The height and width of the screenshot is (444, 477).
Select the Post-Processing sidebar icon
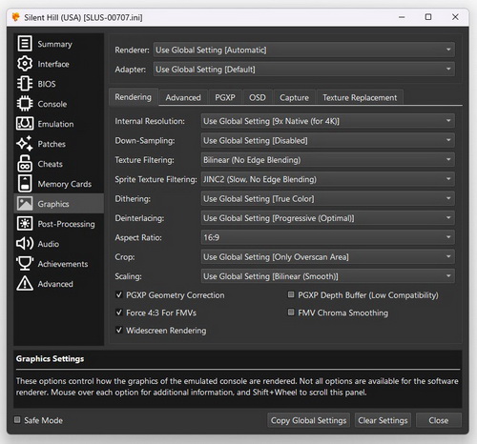click(x=25, y=224)
